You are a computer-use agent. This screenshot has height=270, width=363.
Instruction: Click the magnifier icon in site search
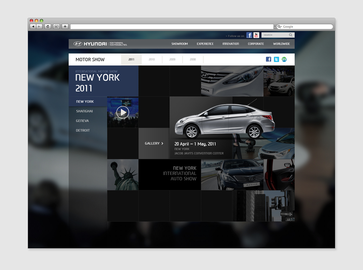pos(291,35)
